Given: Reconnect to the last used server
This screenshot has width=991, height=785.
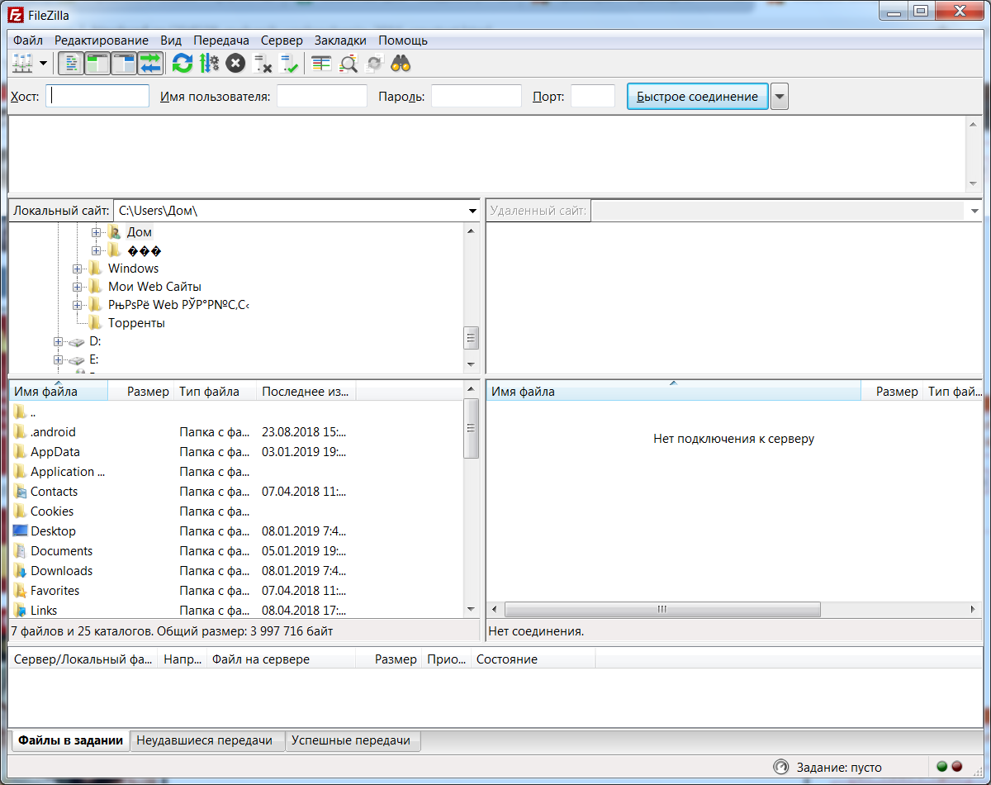Looking at the screenshot, I should 291,63.
